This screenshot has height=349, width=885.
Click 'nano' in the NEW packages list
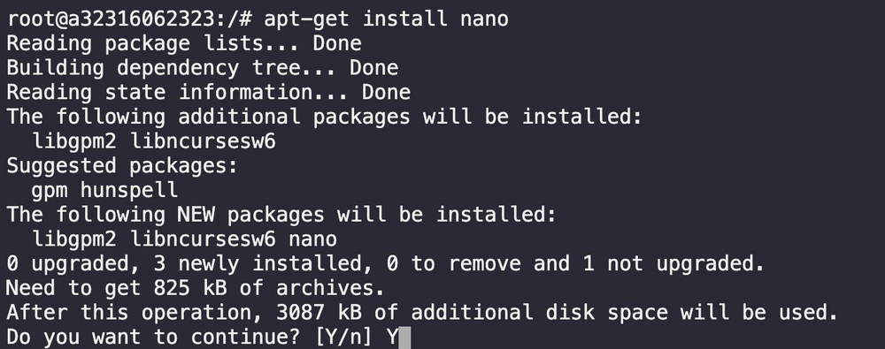click(x=313, y=239)
